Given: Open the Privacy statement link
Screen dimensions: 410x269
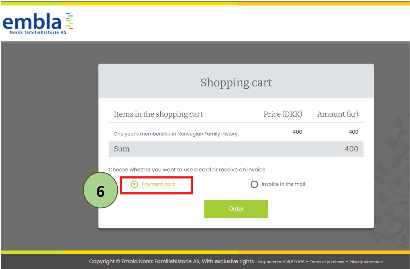Looking at the screenshot, I should tap(366, 262).
